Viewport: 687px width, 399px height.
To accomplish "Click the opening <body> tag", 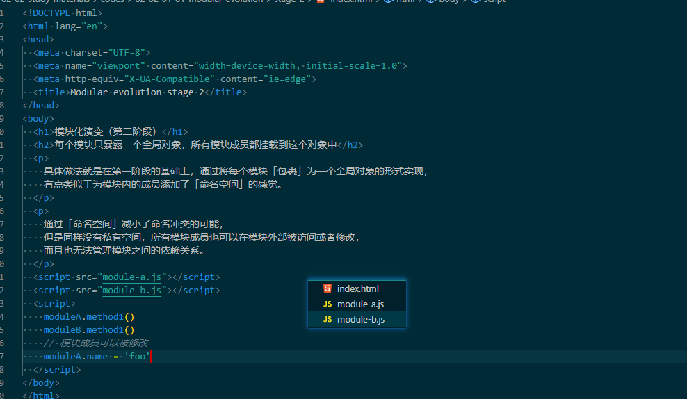I will (38, 119).
